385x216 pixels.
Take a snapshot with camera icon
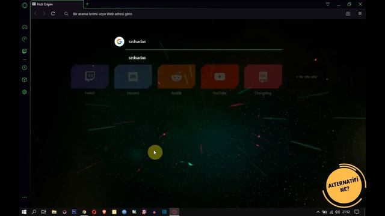(348, 14)
